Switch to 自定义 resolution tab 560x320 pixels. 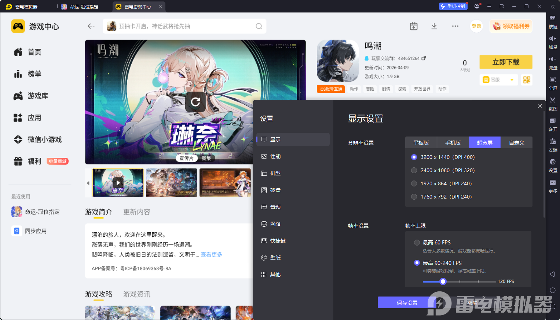click(x=516, y=142)
